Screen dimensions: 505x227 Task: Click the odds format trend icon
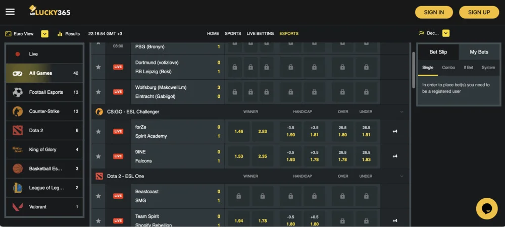(421, 33)
